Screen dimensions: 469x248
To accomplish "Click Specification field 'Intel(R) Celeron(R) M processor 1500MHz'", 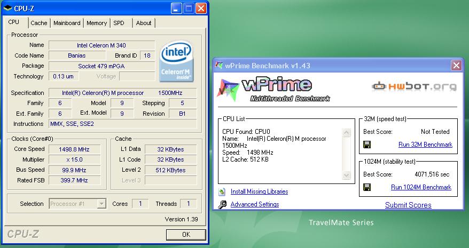I will click(x=123, y=93).
